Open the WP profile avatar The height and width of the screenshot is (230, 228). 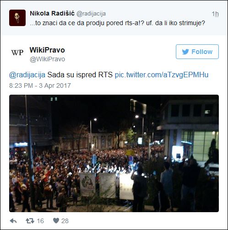pyautogui.click(x=17, y=53)
